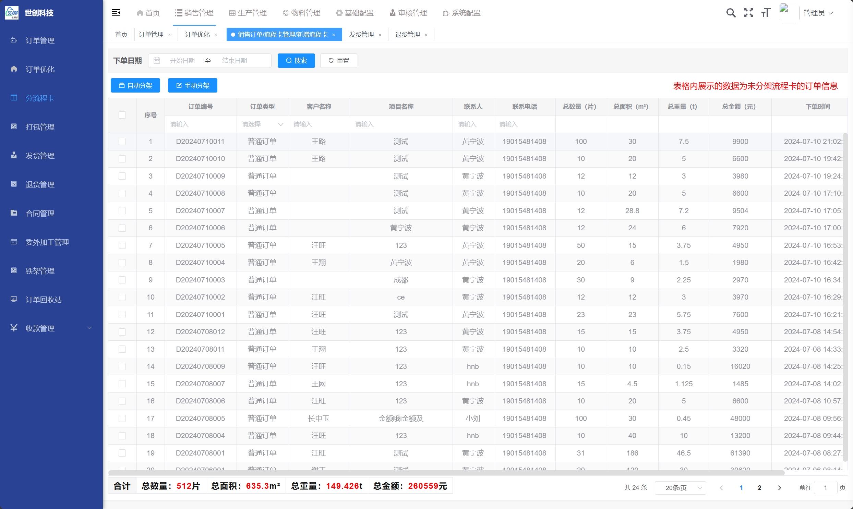
Task: Click the 世创科技 logo icon
Action: (x=12, y=13)
